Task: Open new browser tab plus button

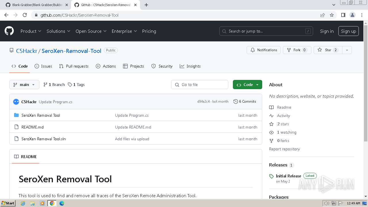Action: [x=146, y=5]
